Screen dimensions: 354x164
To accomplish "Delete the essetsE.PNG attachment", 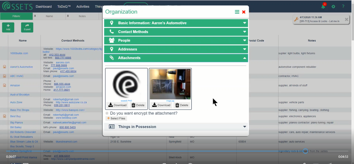I will click(138, 105).
